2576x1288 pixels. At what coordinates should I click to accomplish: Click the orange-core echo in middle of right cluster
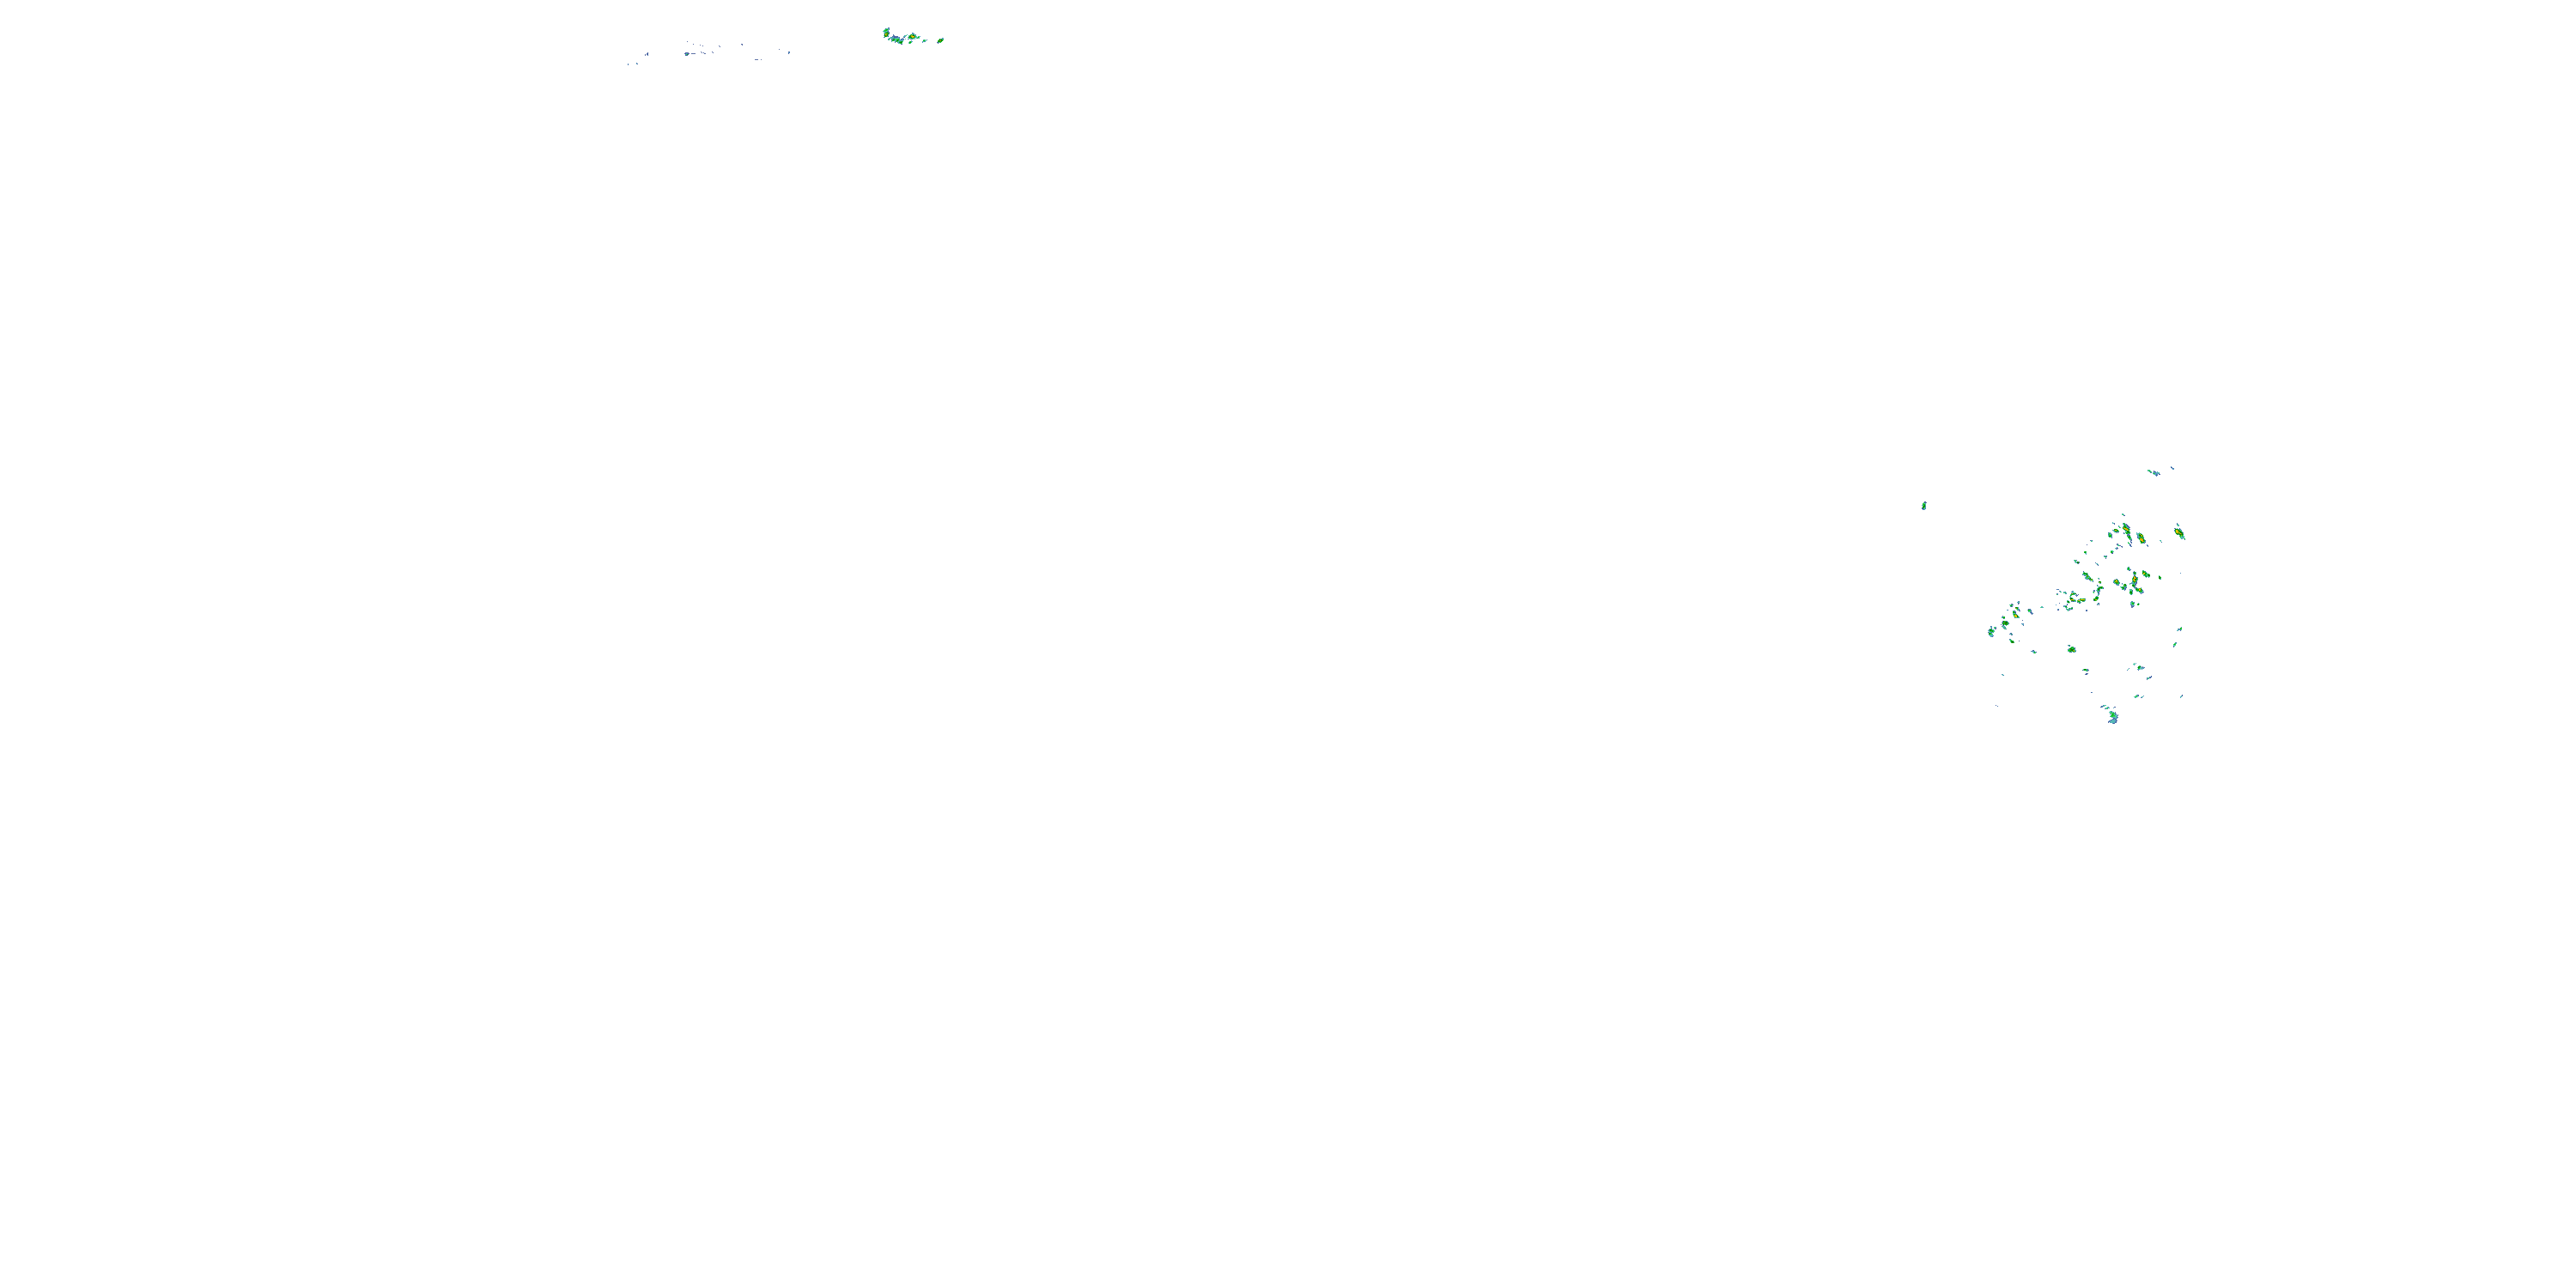click(2135, 580)
